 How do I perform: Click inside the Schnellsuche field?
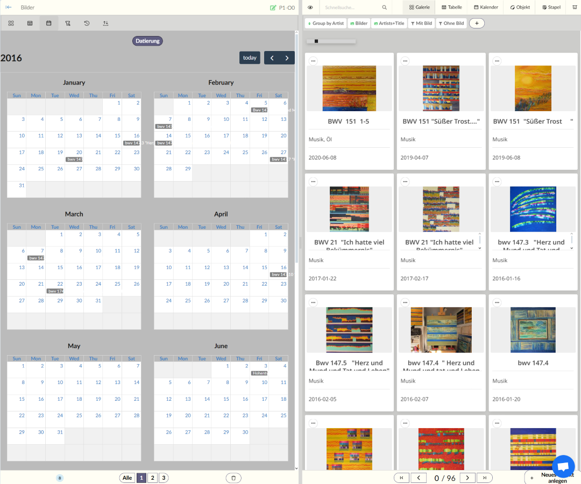click(350, 8)
